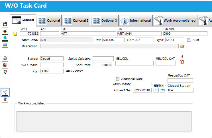
Task: Click the Save floppy disk icon
Action: click(x=5, y=24)
